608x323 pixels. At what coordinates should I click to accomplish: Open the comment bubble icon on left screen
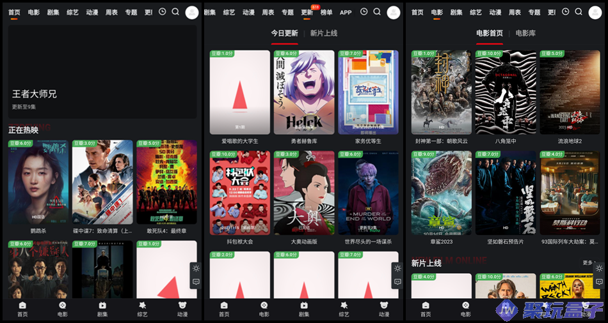[x=196, y=282]
